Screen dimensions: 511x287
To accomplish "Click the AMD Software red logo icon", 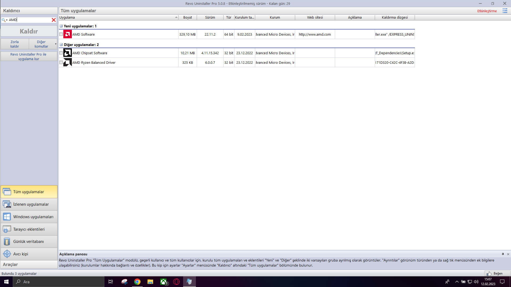I will (x=68, y=34).
